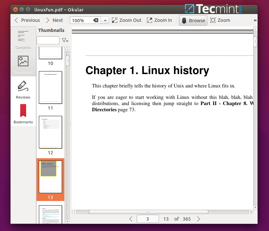Image resolution: width=269 pixels, height=231 pixels.
Task: Select the Zoom tool in the toolbar
Action: click(220, 20)
